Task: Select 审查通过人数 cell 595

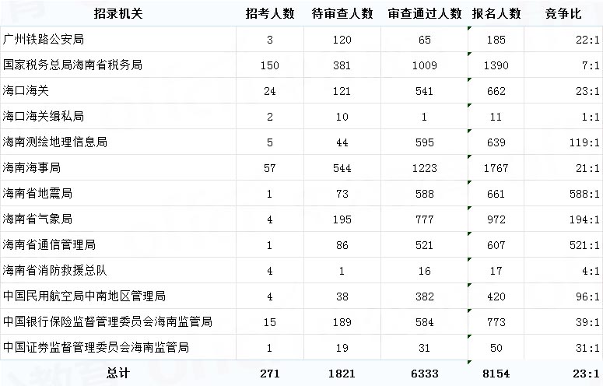Action: (425, 142)
